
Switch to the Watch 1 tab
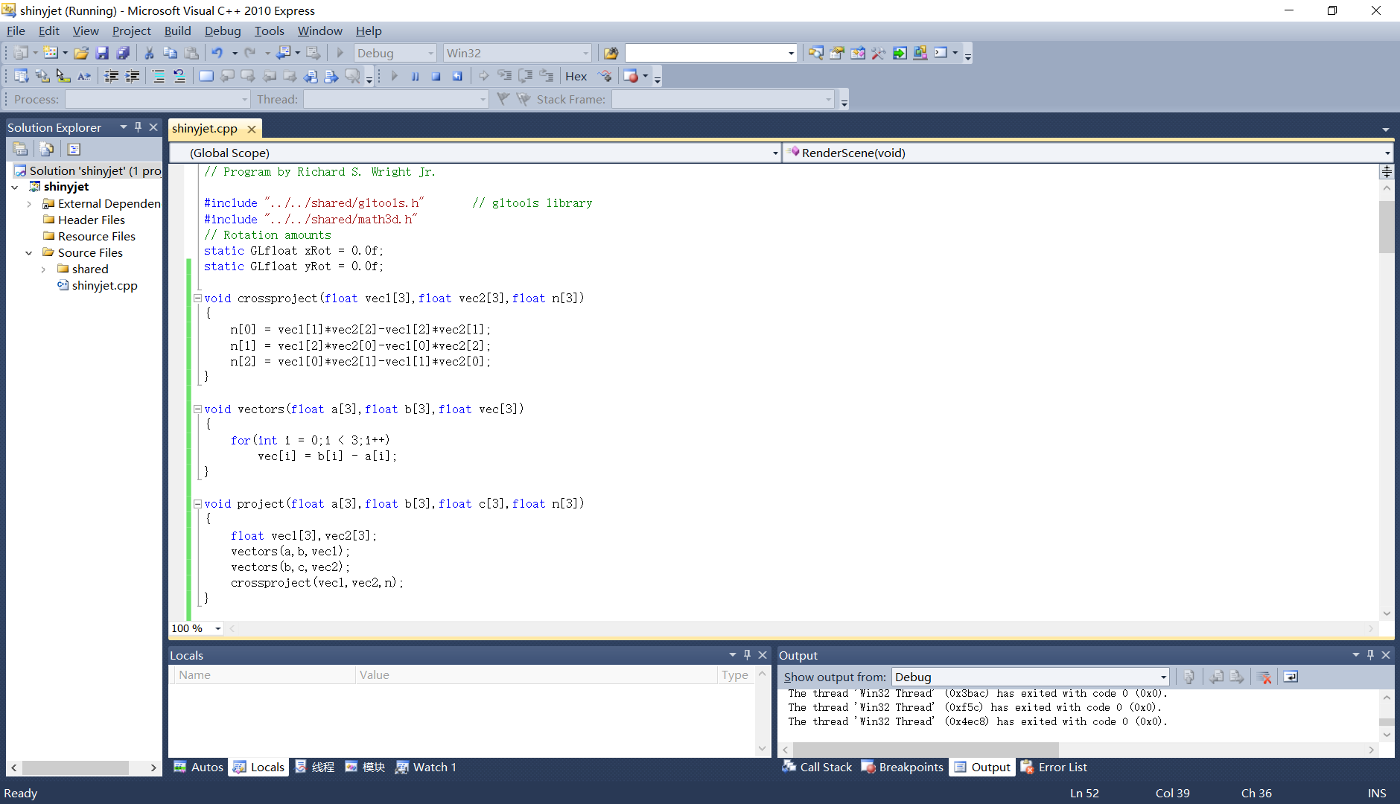pos(426,767)
